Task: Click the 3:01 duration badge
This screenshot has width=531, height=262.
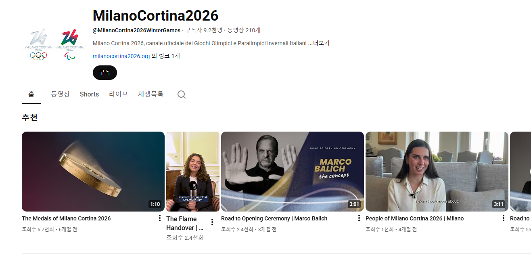Action: [x=354, y=204]
